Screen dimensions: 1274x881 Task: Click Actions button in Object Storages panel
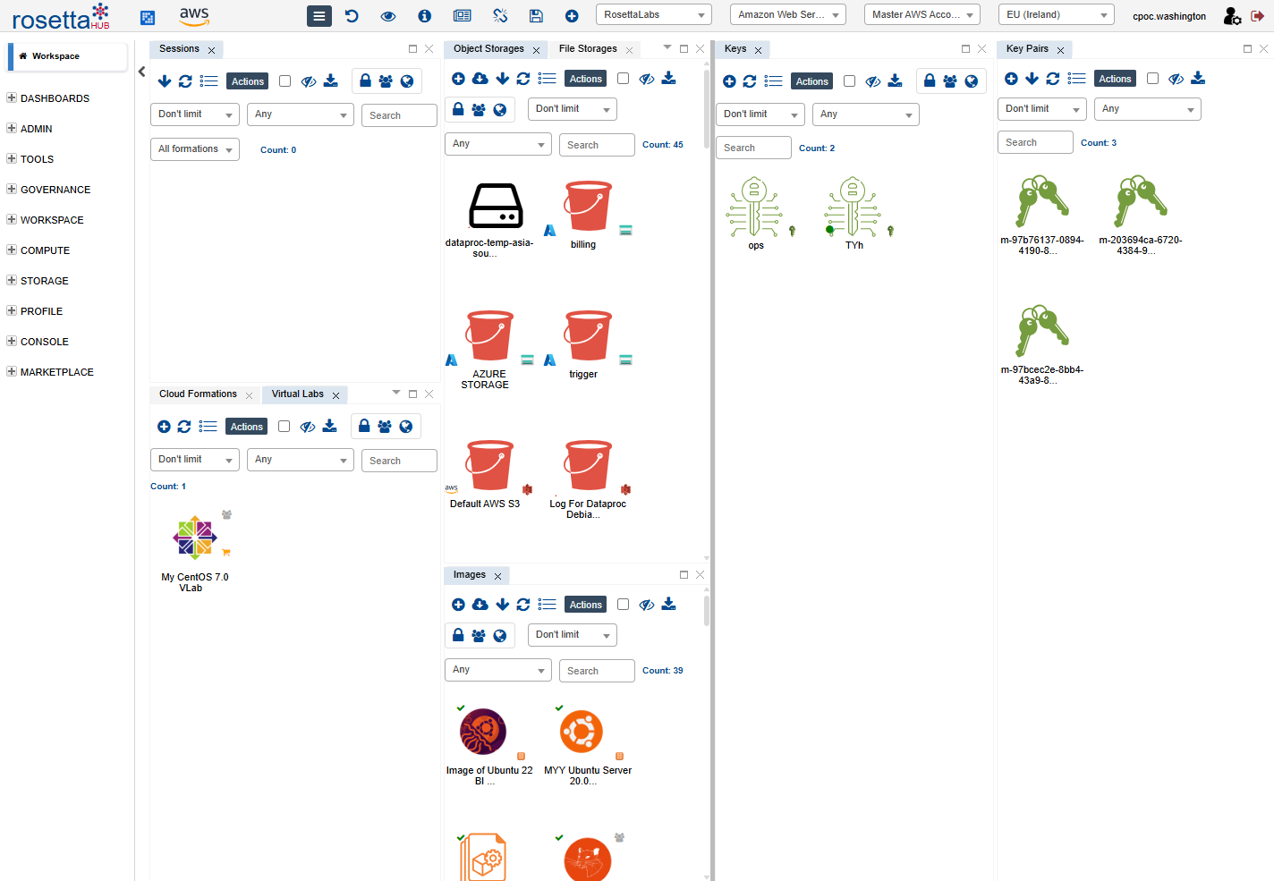point(585,79)
